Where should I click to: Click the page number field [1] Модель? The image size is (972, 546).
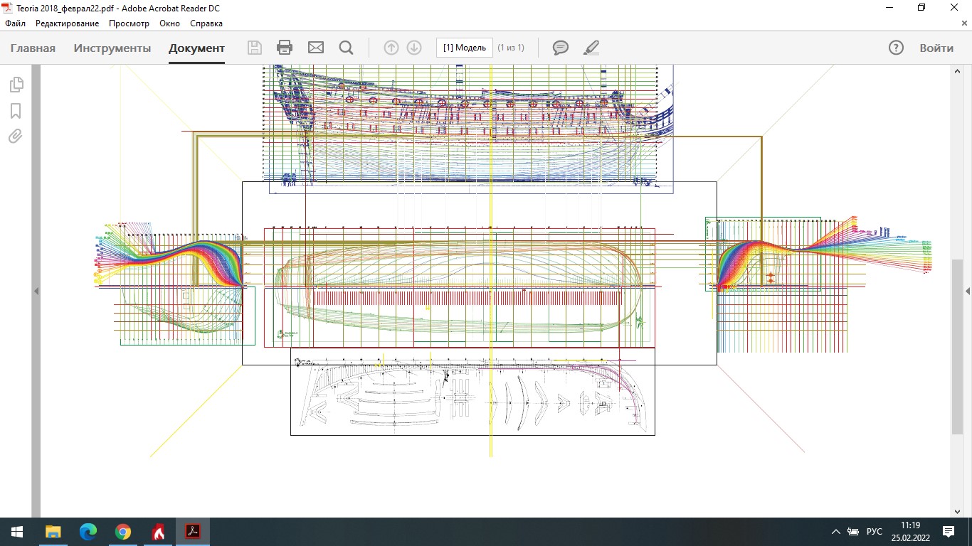(x=464, y=48)
